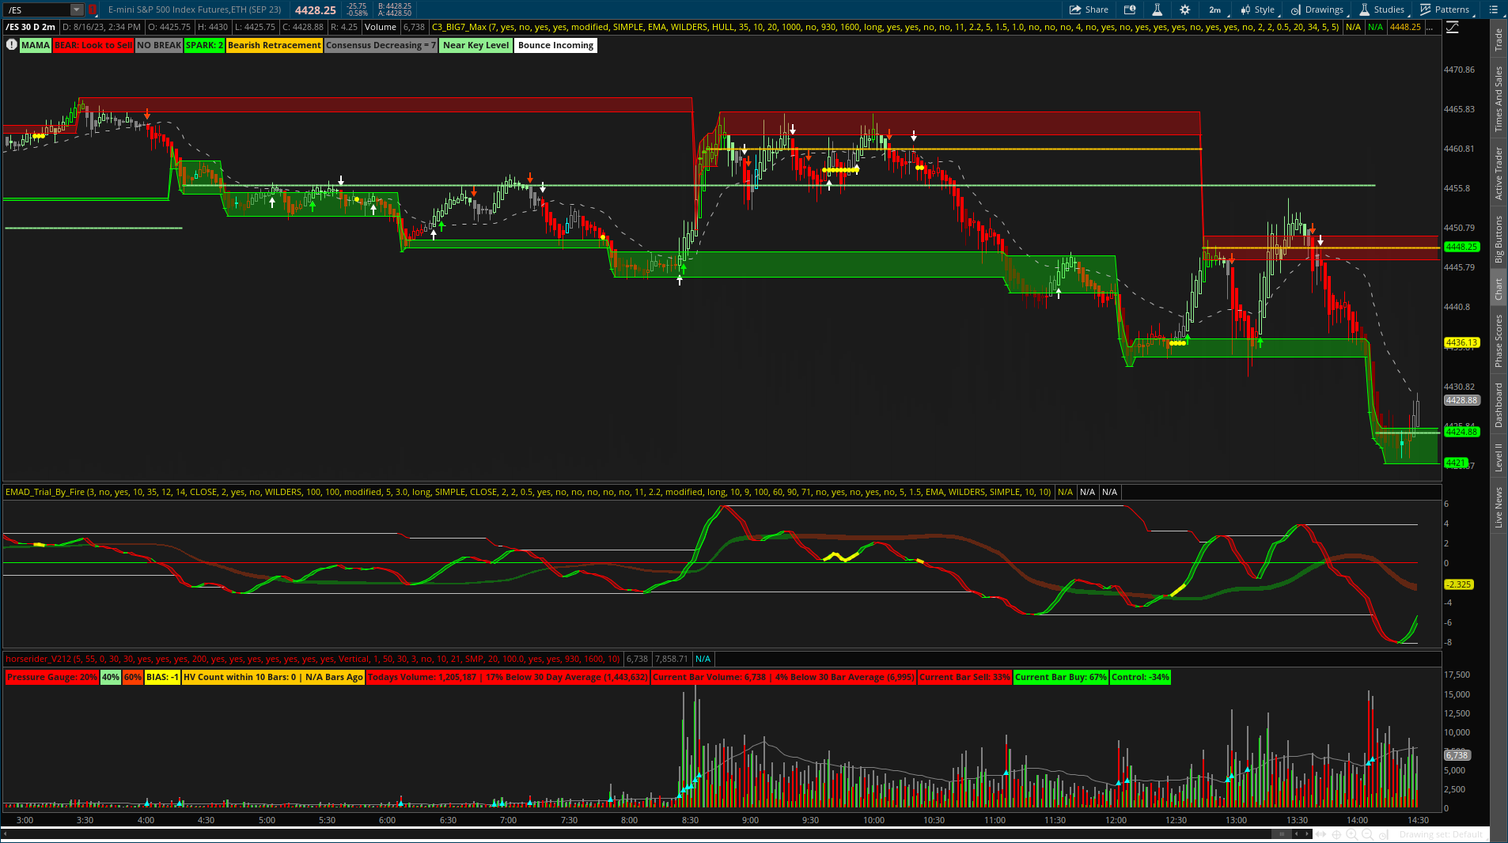1508x843 pixels.
Task: Select the Chart sidebar tab
Action: 1499,289
